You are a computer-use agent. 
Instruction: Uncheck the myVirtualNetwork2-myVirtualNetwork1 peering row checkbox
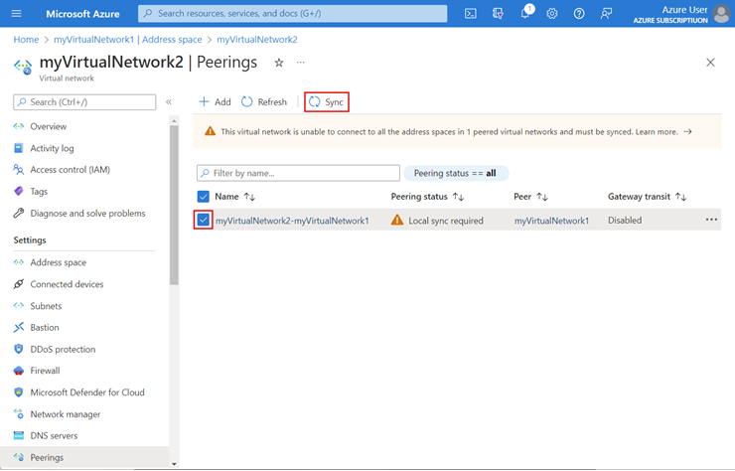(x=203, y=220)
